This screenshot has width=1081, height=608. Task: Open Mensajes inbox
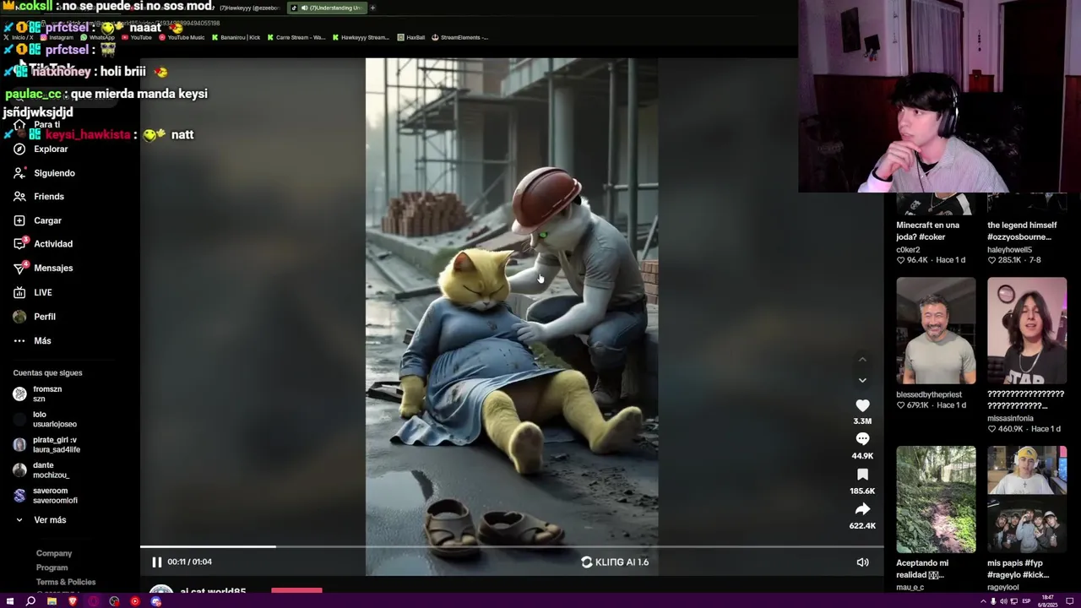(53, 268)
